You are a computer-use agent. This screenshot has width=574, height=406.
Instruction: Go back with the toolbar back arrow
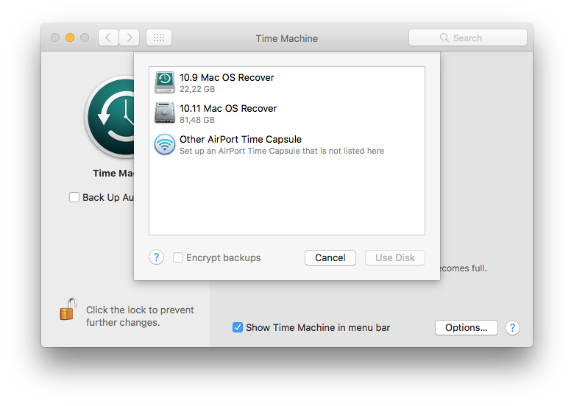(x=108, y=38)
